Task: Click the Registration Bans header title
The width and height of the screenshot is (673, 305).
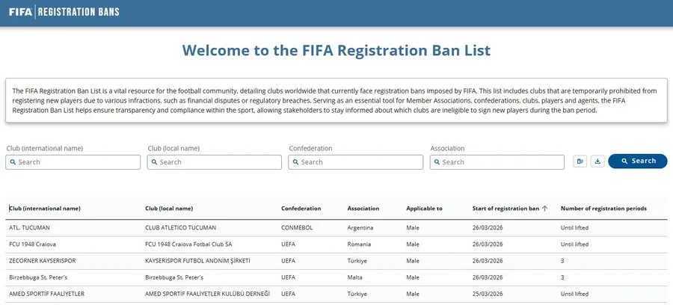Action: coord(79,12)
